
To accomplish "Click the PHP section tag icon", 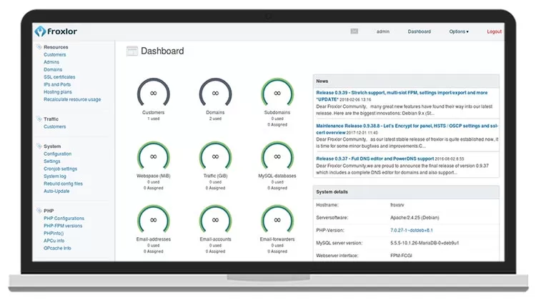I will coord(39,211).
